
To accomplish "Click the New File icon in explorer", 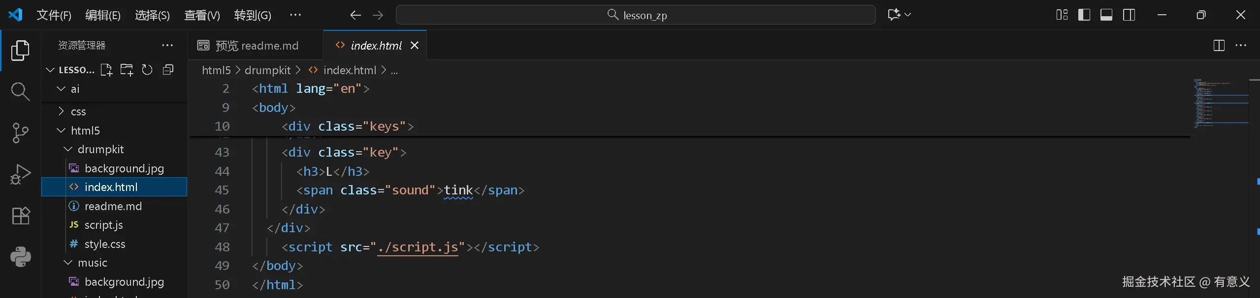I will pyautogui.click(x=106, y=70).
